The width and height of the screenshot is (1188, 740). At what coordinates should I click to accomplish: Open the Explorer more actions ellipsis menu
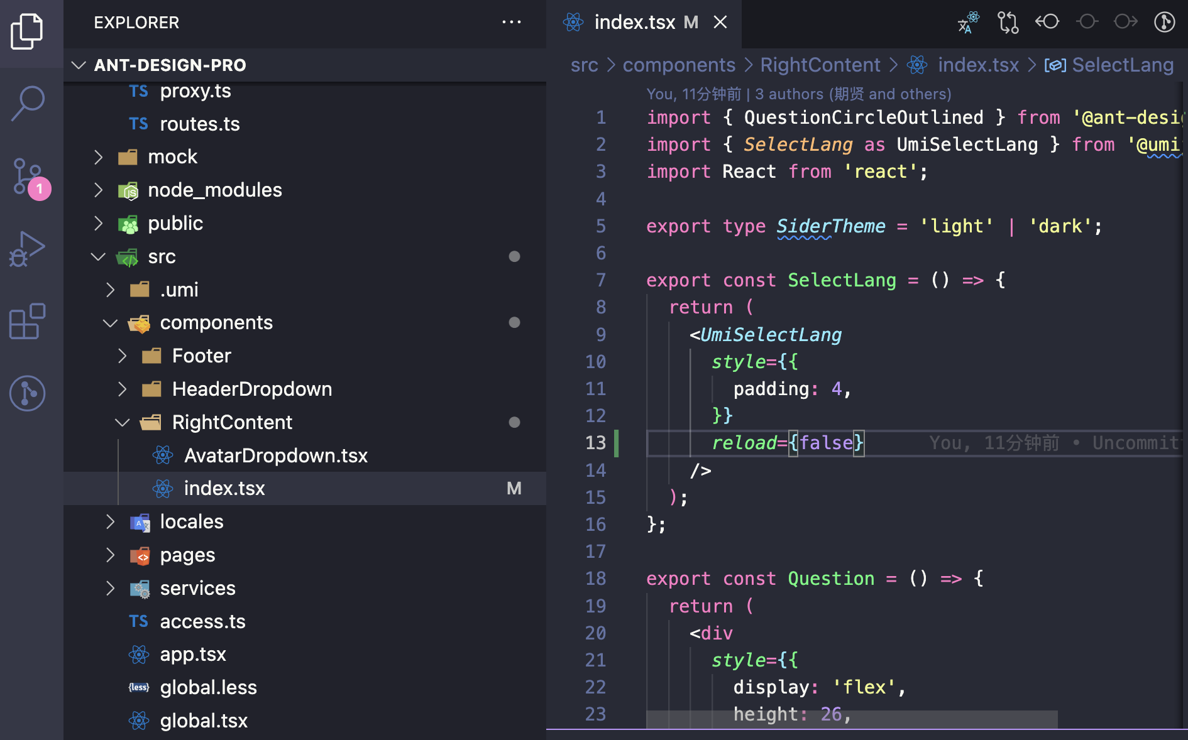[512, 22]
